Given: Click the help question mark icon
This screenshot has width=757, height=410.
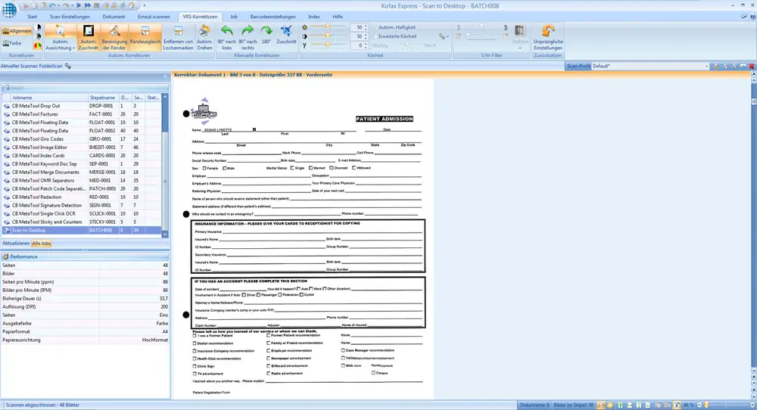Looking at the screenshot, I should point(753,17).
